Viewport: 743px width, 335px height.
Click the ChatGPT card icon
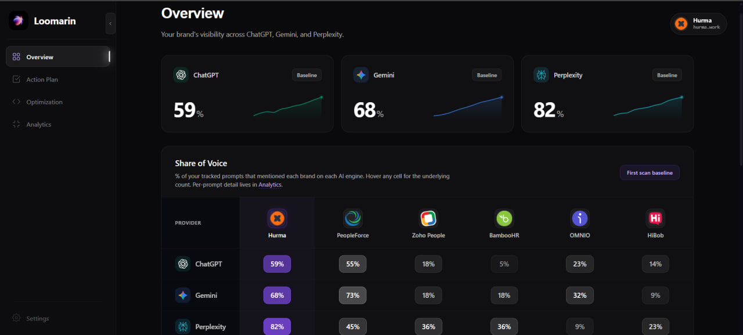[x=181, y=75]
